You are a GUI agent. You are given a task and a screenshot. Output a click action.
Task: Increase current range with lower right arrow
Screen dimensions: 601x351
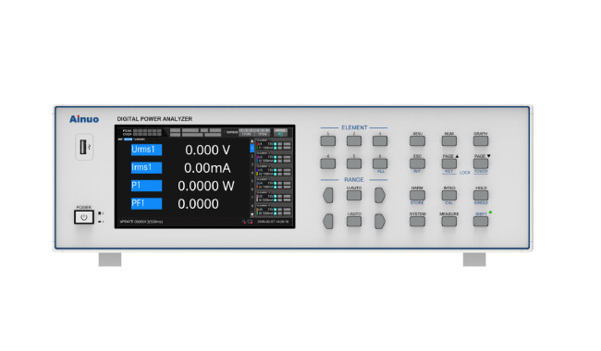point(379,222)
